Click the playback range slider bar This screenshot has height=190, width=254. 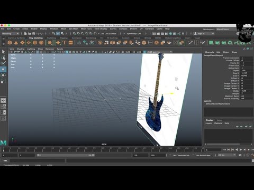coord(66,155)
